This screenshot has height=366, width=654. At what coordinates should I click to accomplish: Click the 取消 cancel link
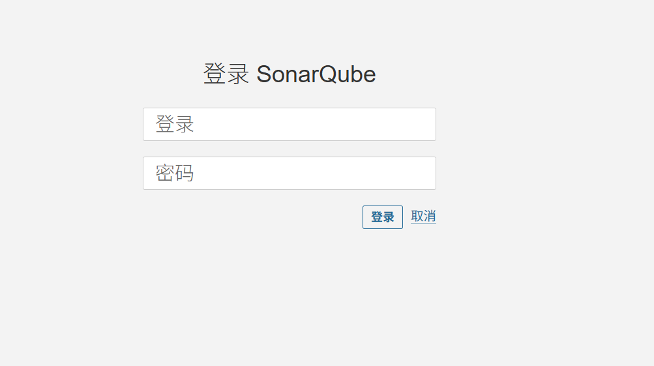point(423,217)
